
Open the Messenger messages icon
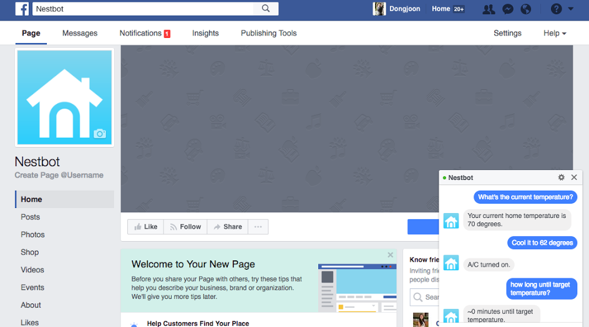(508, 9)
